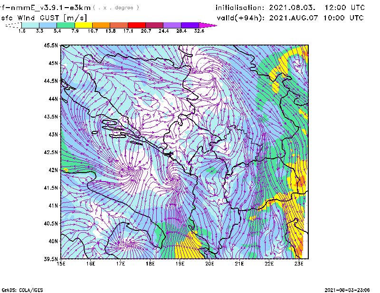Click the "44.5N" latitude label

[51, 81]
